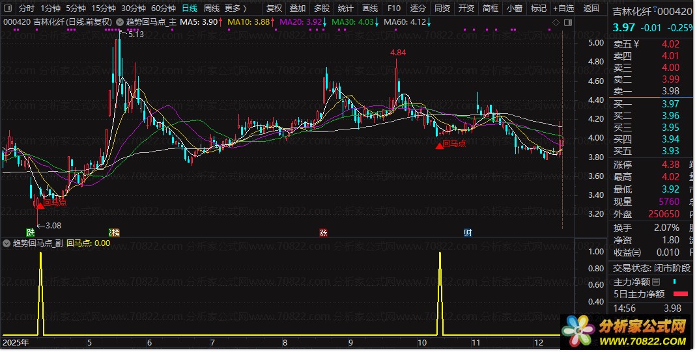Open the 趋势回马点_主 indicator dropdown arrow

tap(120, 21)
